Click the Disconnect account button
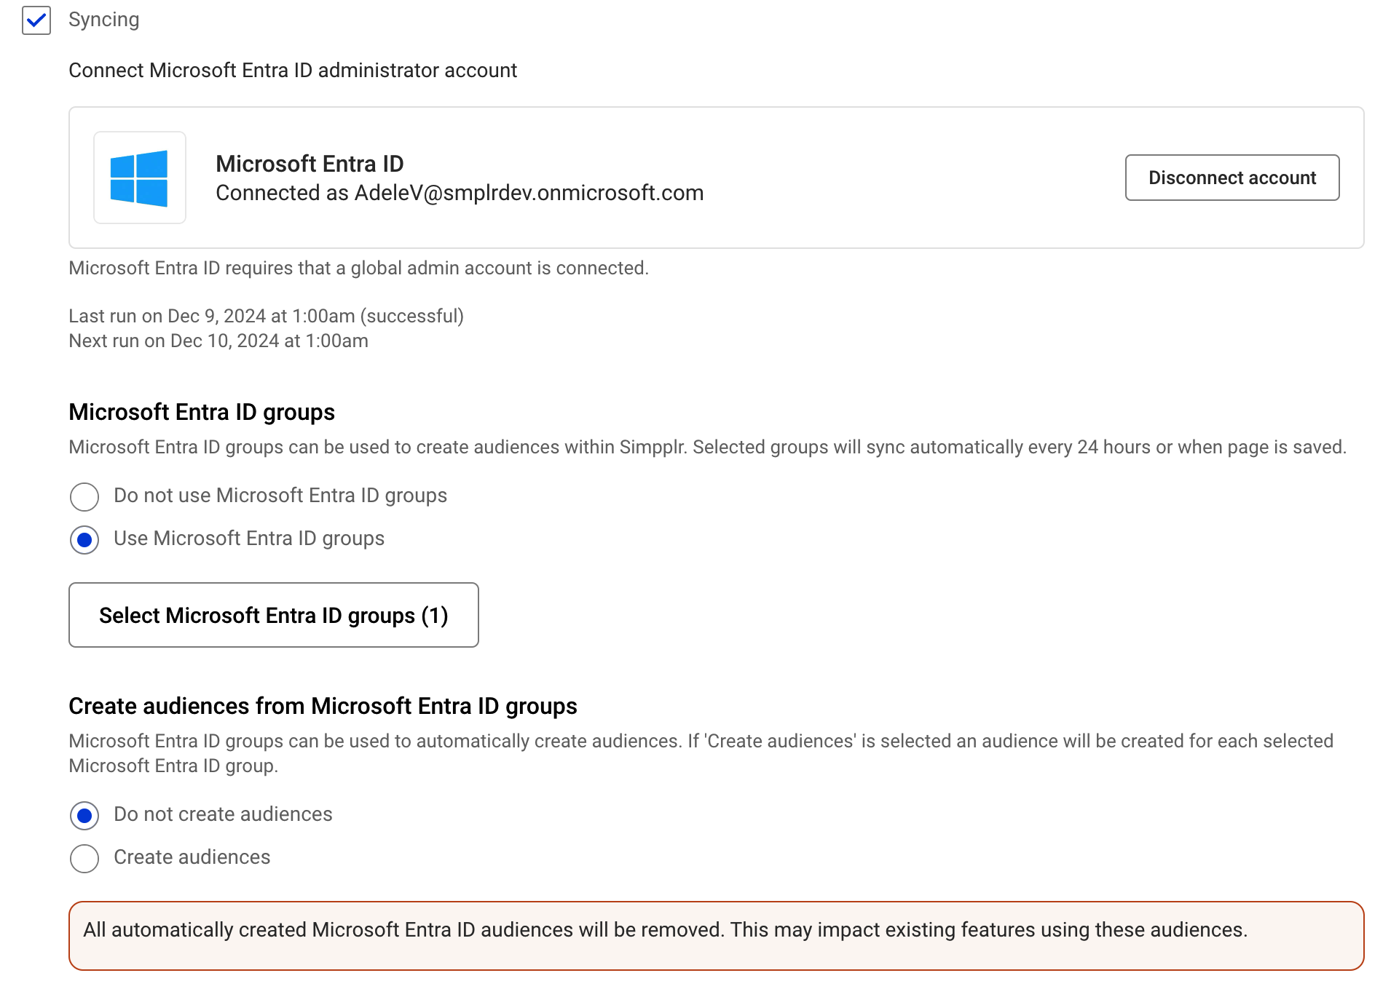The height and width of the screenshot is (997, 1391). click(x=1232, y=177)
